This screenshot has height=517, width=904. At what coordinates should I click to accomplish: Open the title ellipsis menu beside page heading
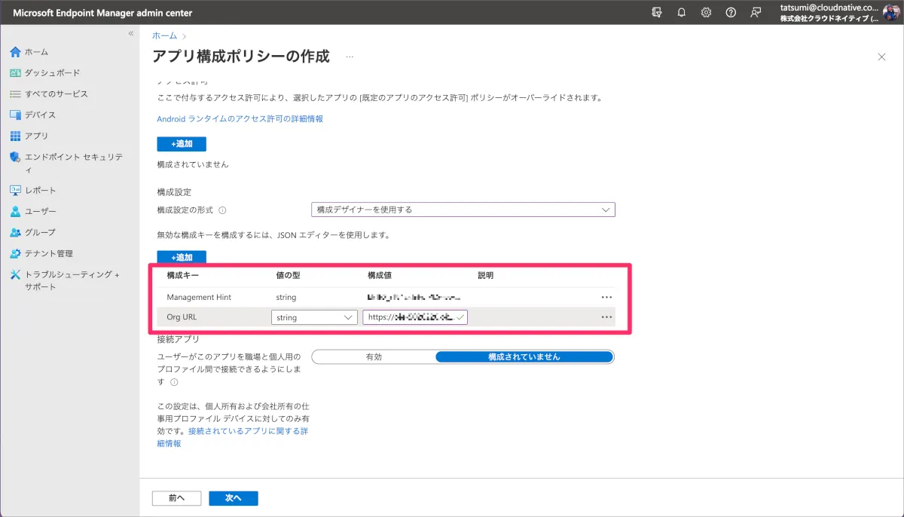350,57
